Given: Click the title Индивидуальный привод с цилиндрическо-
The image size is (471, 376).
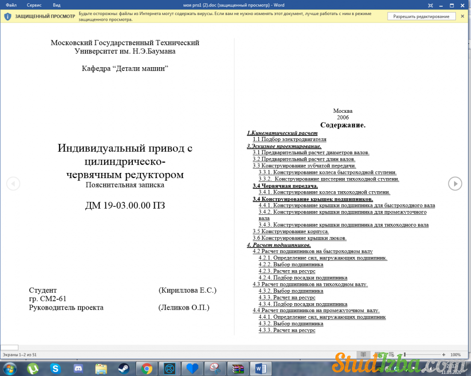Looking at the screenshot, I should (x=125, y=155).
